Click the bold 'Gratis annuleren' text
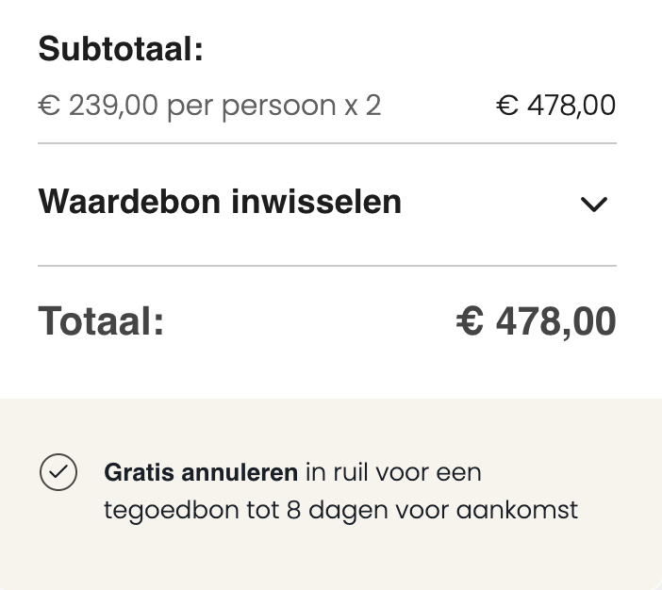 (x=201, y=471)
